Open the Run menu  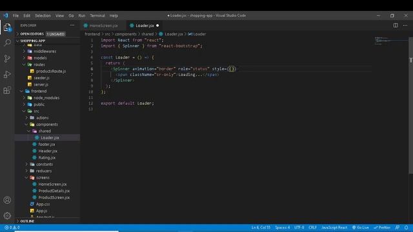82,15
